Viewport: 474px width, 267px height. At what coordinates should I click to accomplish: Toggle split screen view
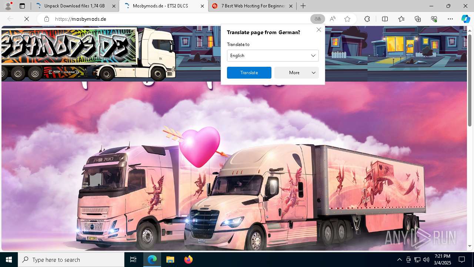click(x=385, y=19)
